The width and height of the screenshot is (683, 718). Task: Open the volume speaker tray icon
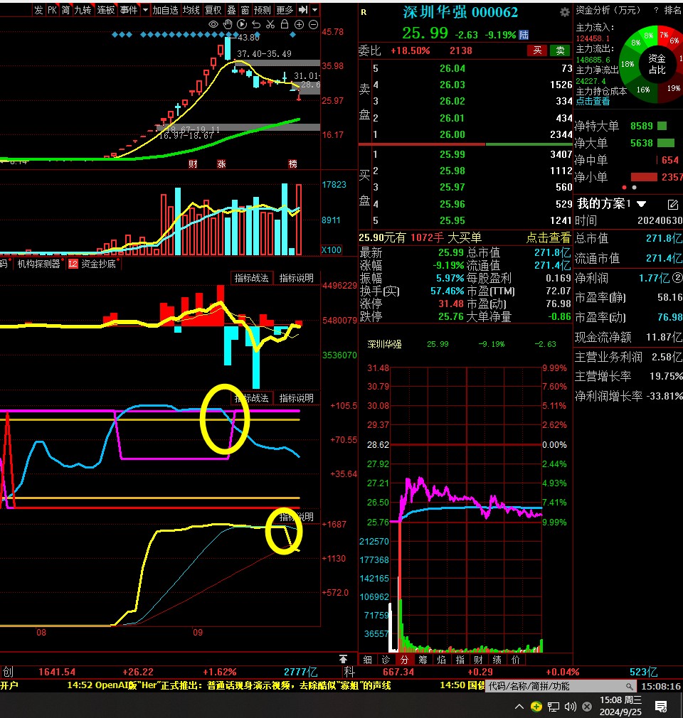tap(571, 707)
